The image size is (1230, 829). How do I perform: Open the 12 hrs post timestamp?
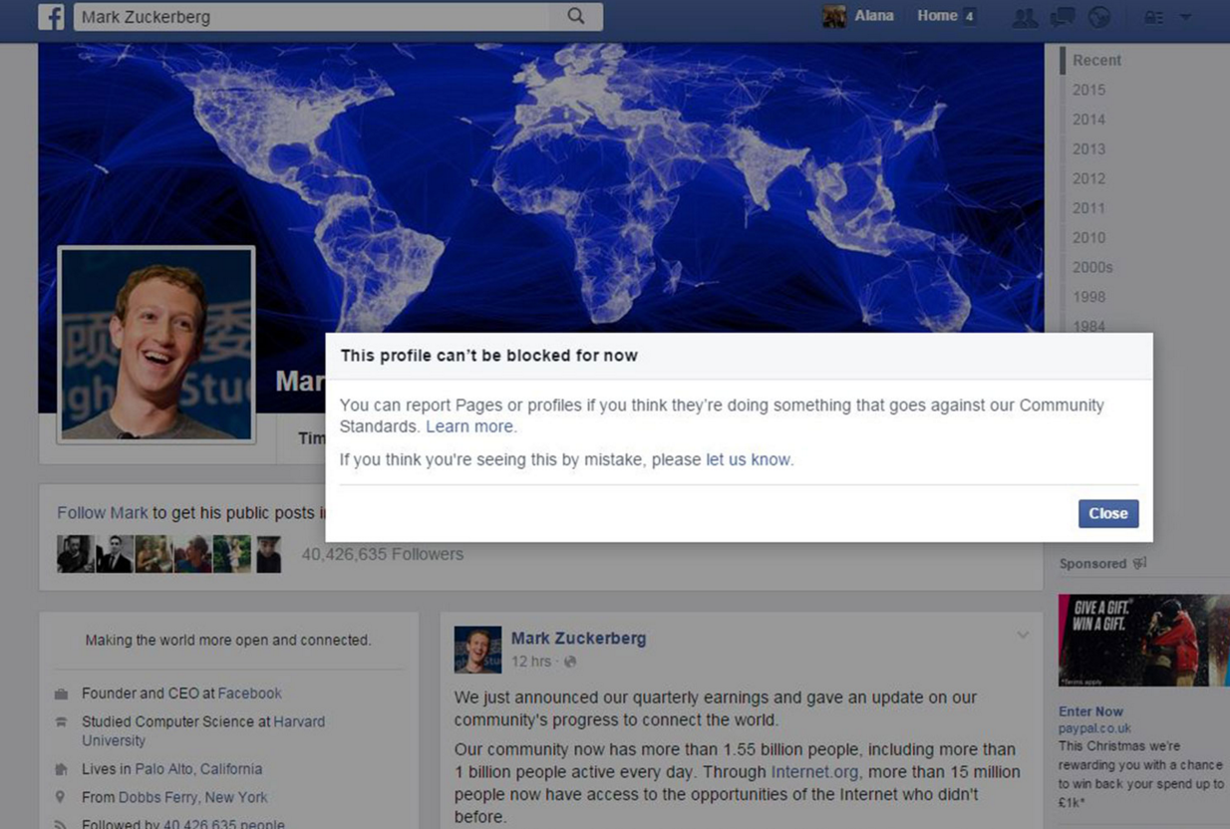(x=531, y=662)
